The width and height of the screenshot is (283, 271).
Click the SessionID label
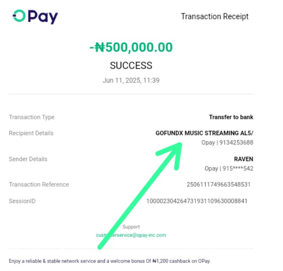pos(22,201)
